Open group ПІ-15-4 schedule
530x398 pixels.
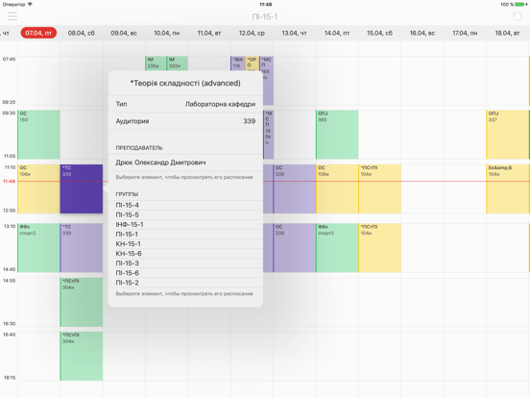tap(185, 205)
